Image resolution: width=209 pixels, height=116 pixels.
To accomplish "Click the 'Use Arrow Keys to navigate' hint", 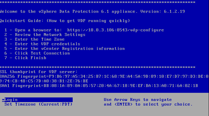I will pos(137,100).
